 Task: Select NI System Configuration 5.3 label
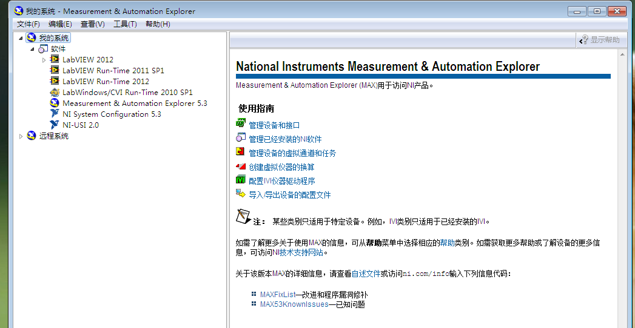(112, 114)
